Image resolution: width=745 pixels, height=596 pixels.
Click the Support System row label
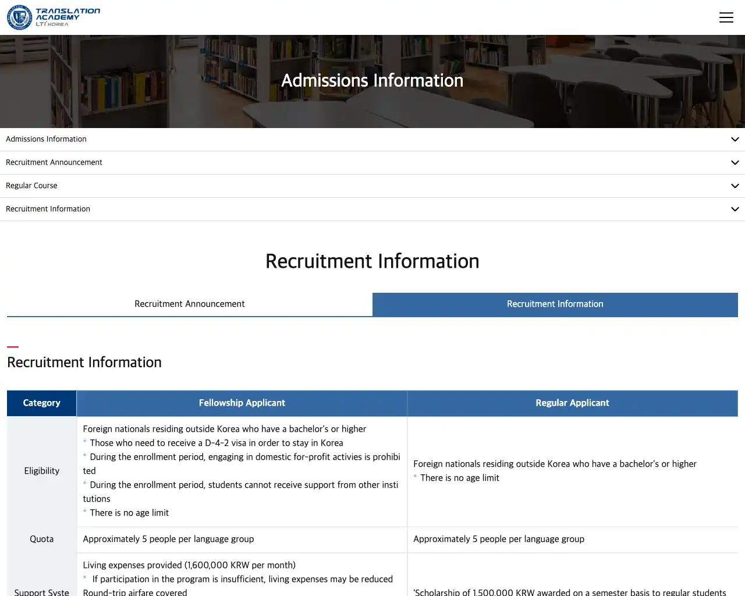(x=41, y=591)
